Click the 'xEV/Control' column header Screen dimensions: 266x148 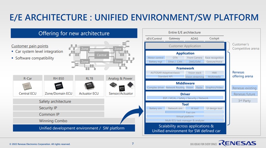pos(154,38)
